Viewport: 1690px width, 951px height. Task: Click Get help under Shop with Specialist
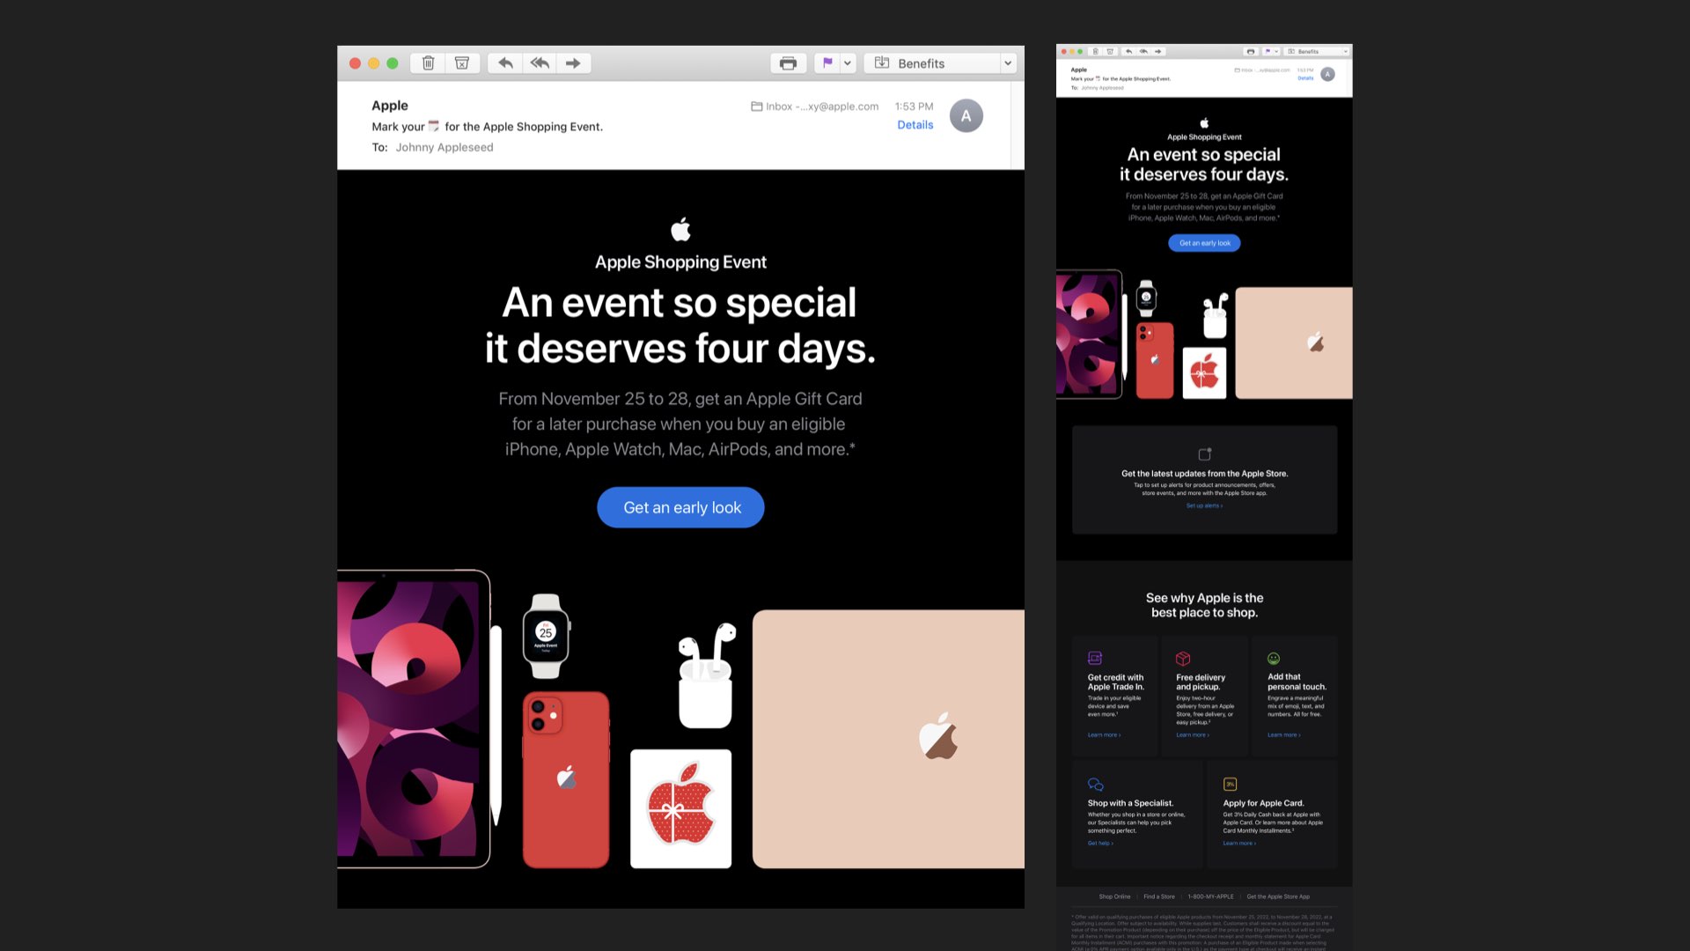tap(1099, 844)
